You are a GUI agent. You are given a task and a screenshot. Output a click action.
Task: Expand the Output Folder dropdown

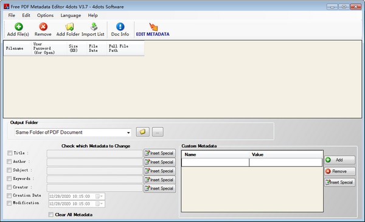[x=128, y=133]
